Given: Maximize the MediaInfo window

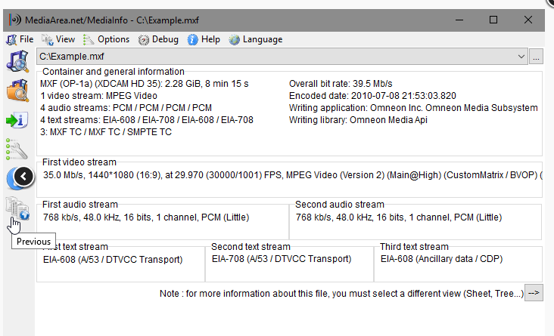Looking at the screenshot, I should pos(493,20).
